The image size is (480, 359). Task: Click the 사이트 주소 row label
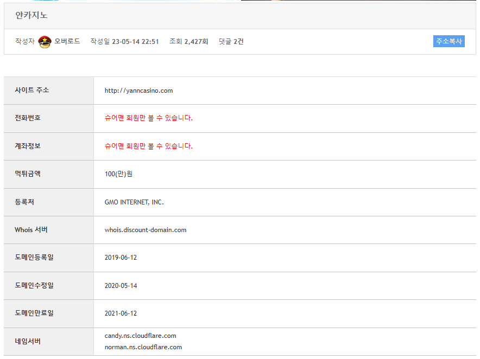point(32,90)
